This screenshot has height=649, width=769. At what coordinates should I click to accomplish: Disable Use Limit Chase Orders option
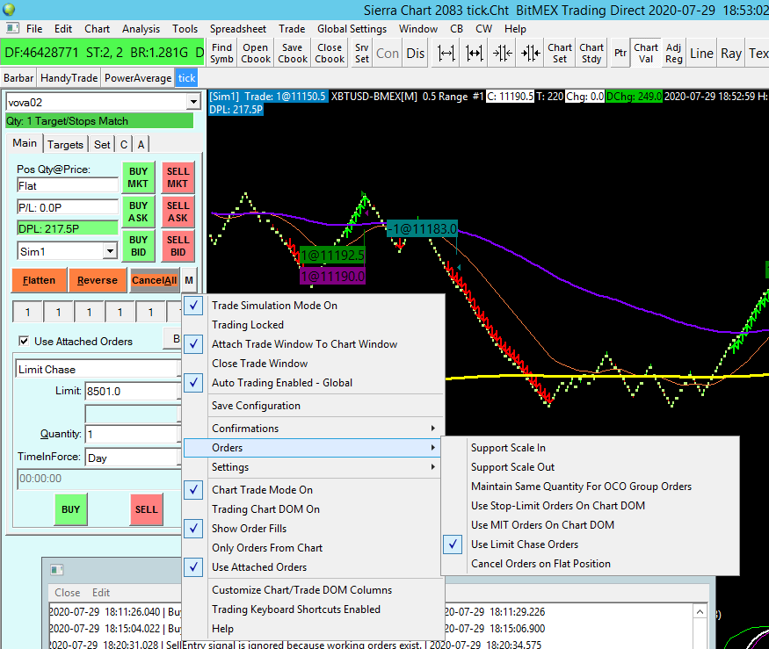[525, 544]
